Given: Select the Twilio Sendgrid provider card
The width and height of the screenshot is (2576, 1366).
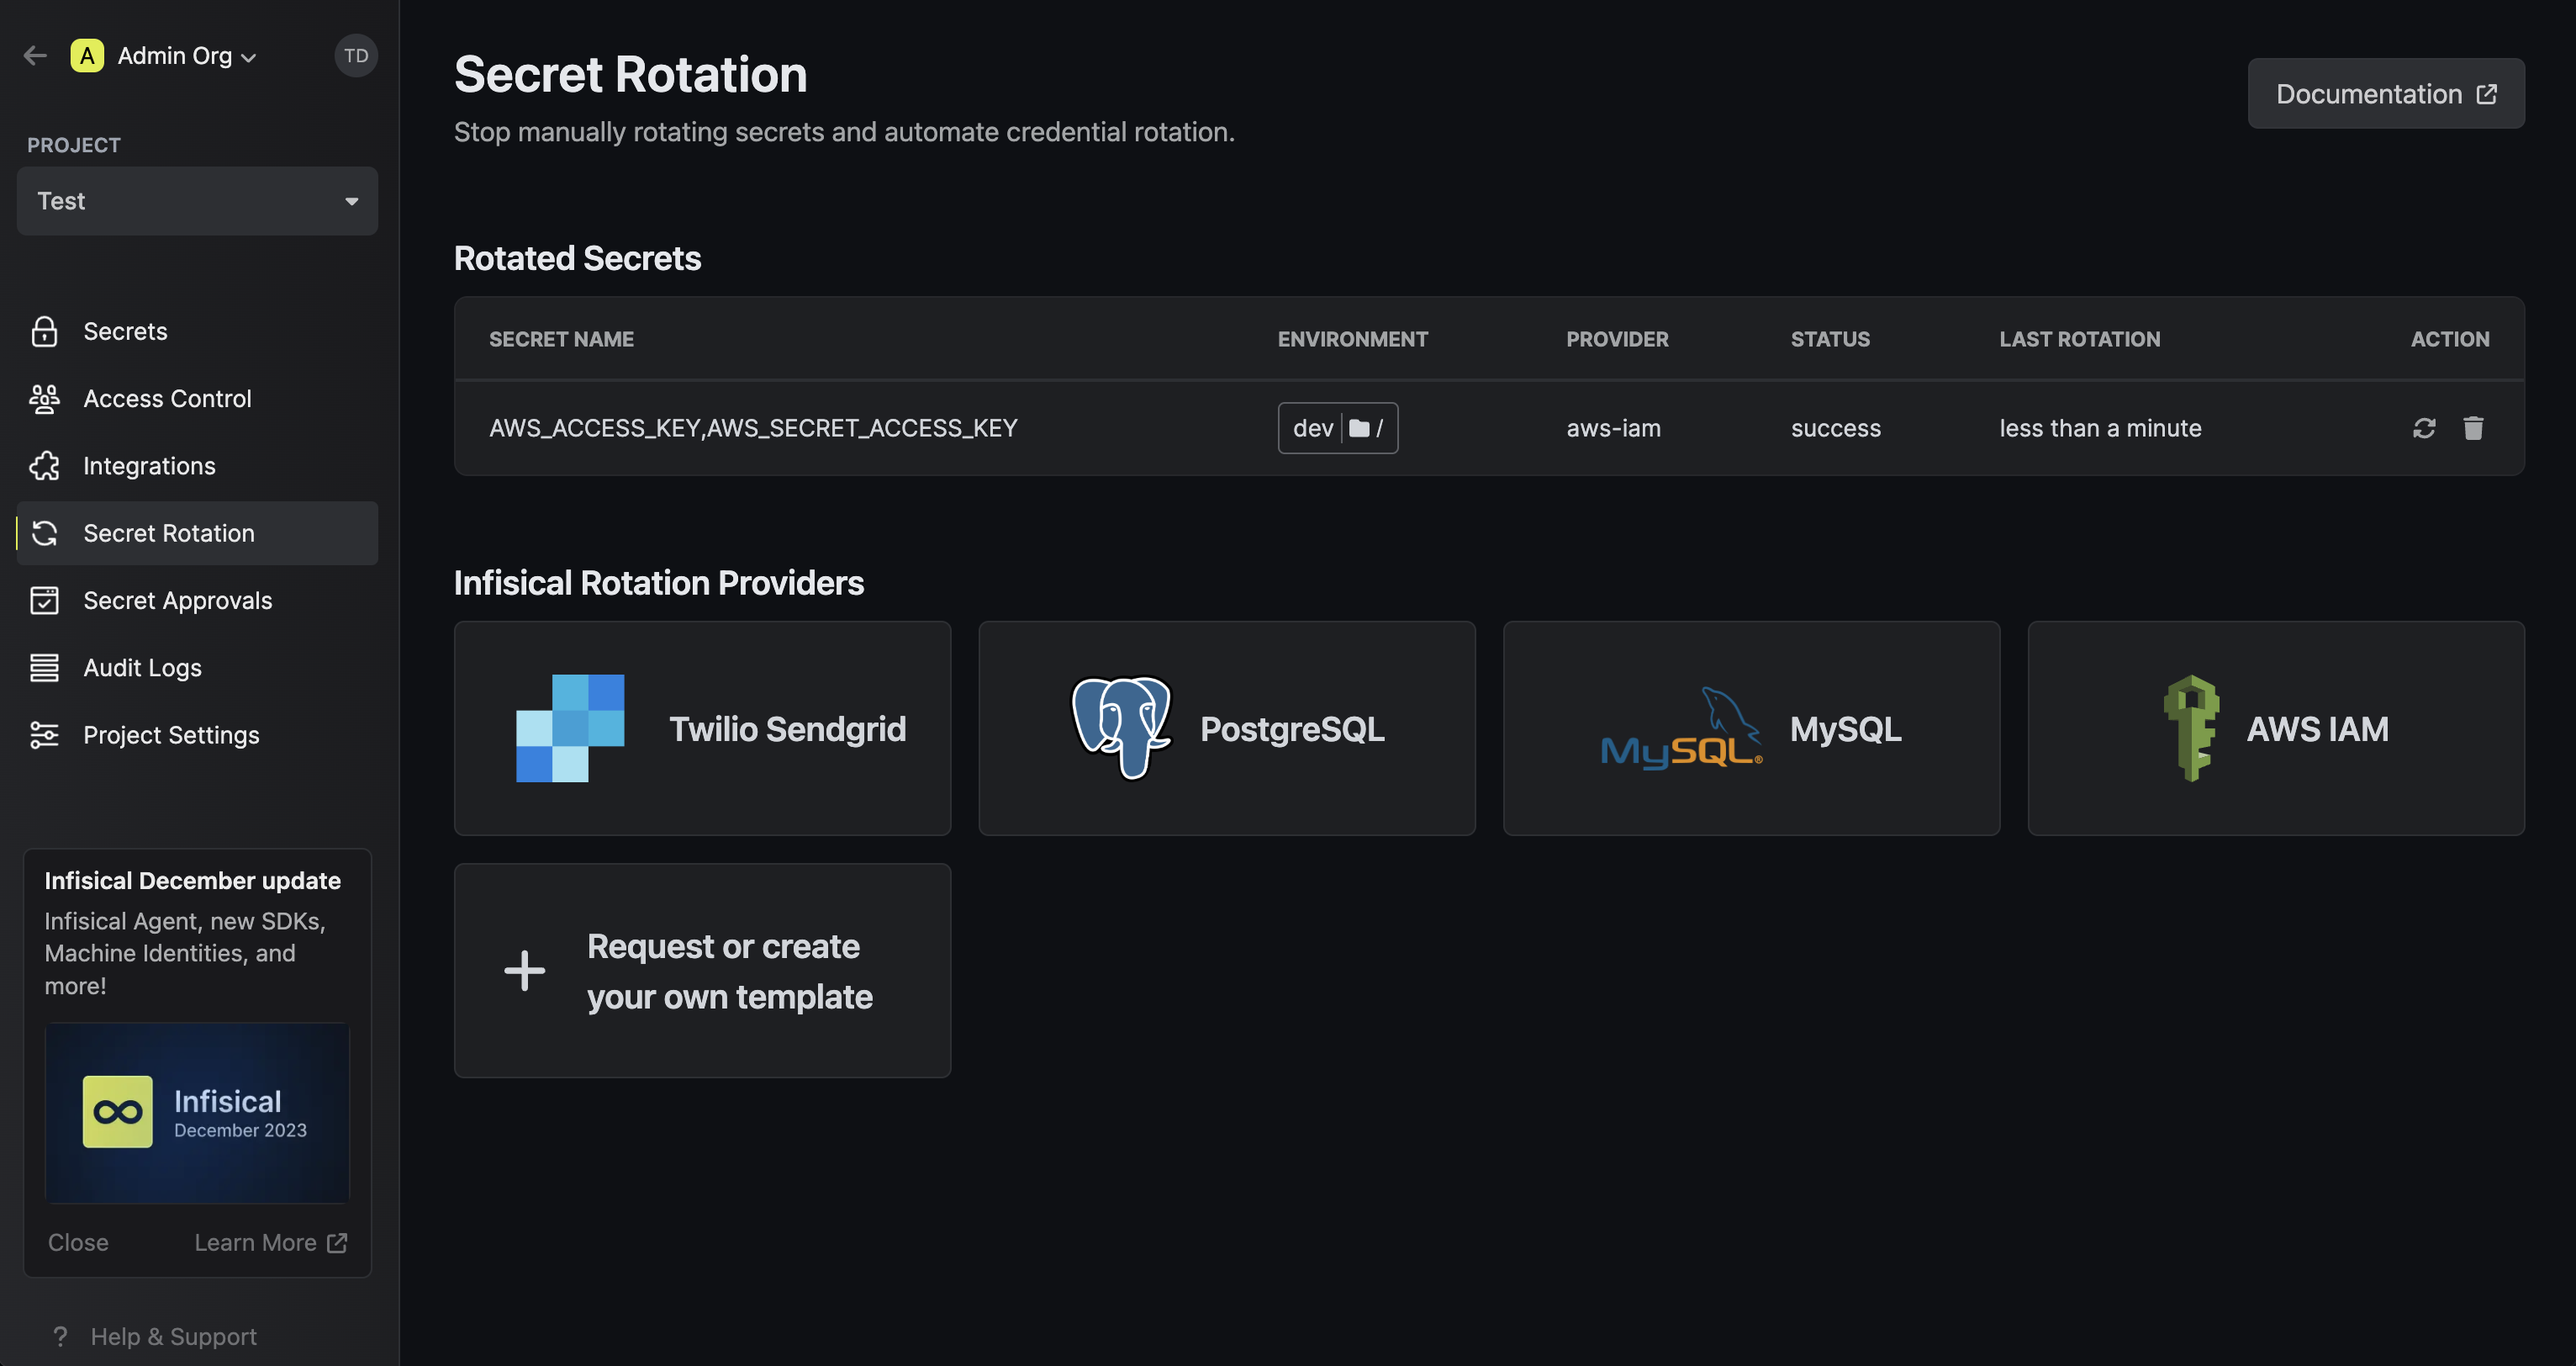Looking at the screenshot, I should coord(702,728).
